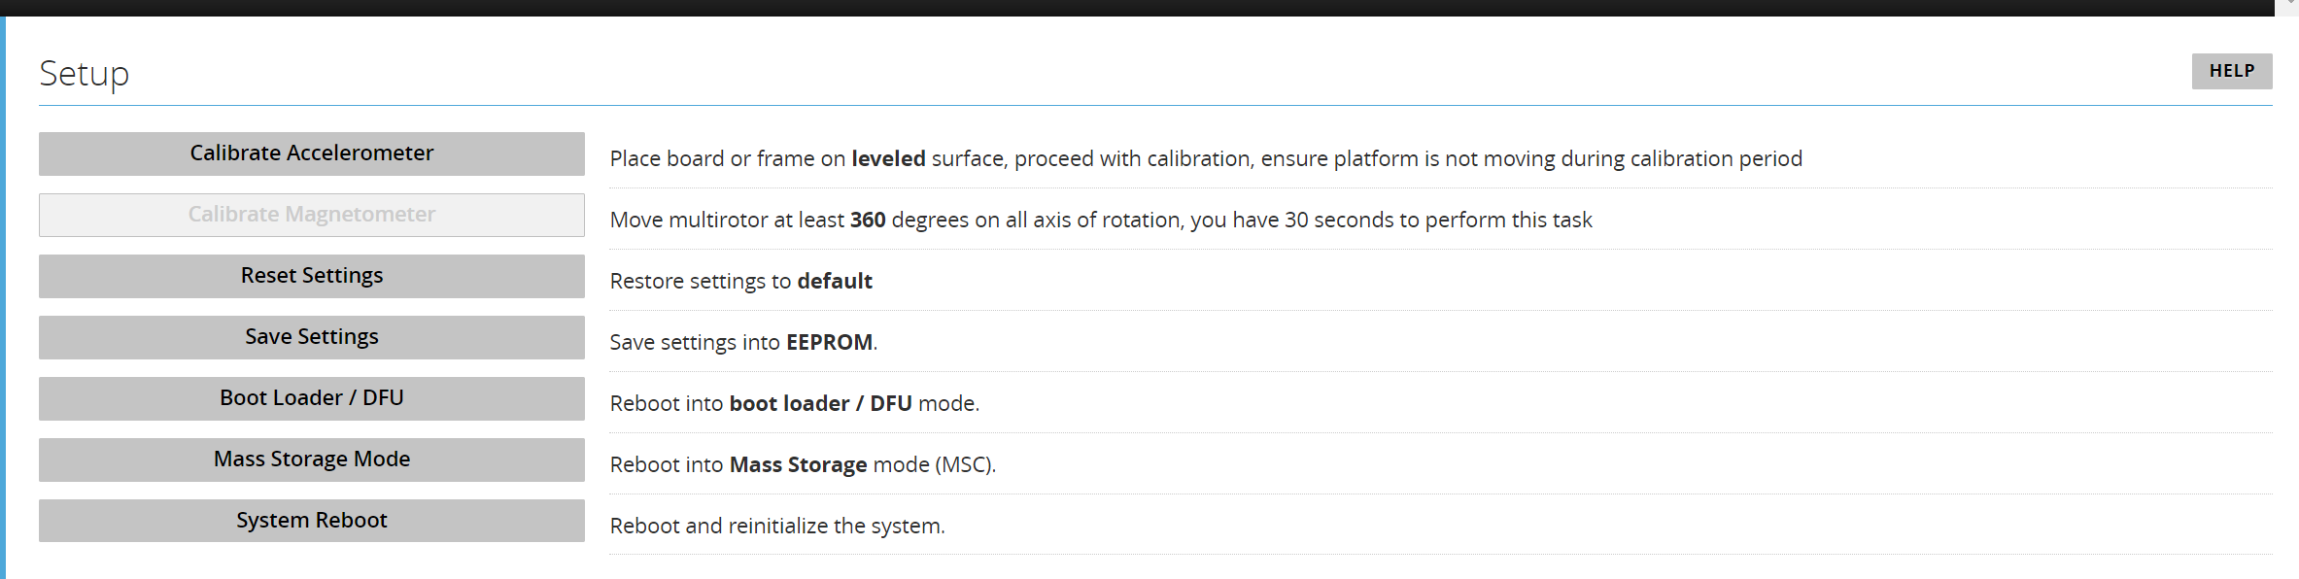Open the HELP button
The image size is (2299, 579).
point(2231,71)
